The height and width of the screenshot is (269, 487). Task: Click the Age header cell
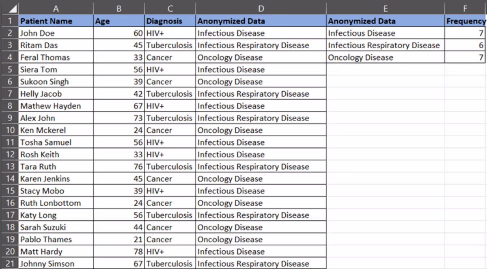click(x=119, y=21)
